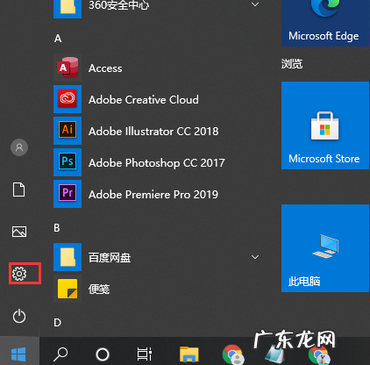370x365 pixels.
Task: Open taskbar search magnifier
Action: (60, 354)
